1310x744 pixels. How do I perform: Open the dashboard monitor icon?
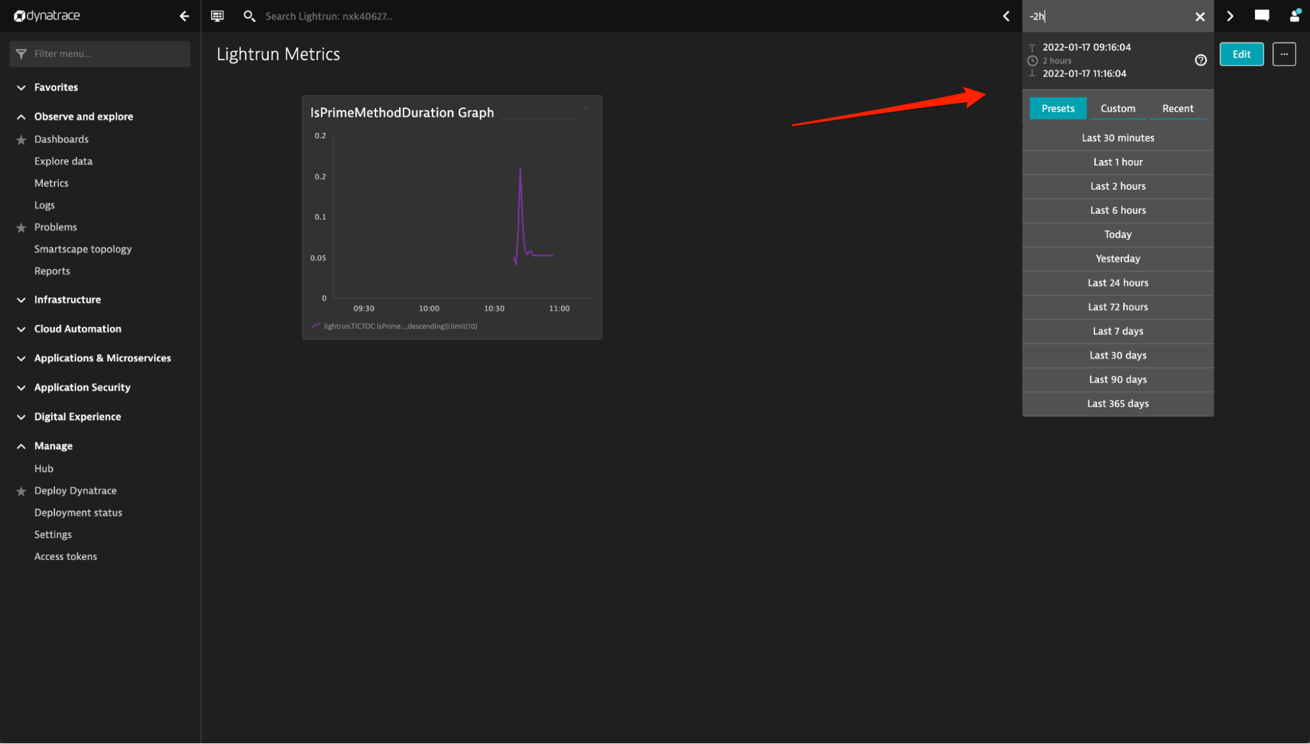(x=217, y=16)
